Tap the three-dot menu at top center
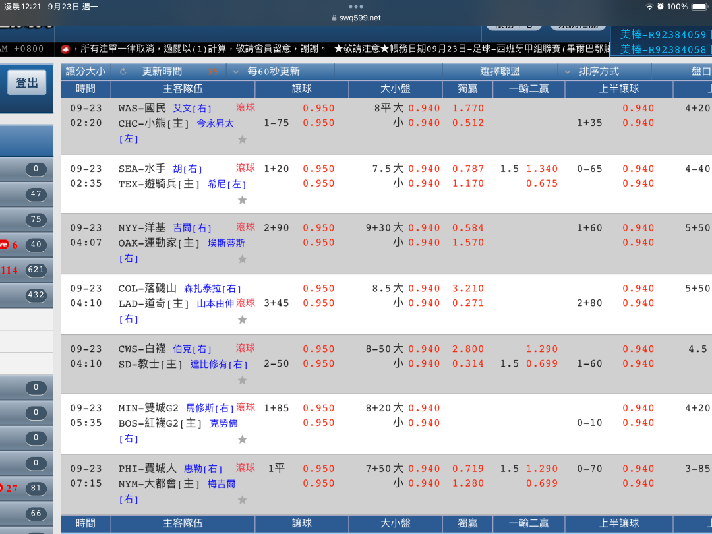 (356, 7)
